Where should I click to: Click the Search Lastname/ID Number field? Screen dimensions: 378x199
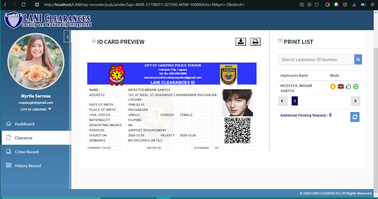coord(316,60)
